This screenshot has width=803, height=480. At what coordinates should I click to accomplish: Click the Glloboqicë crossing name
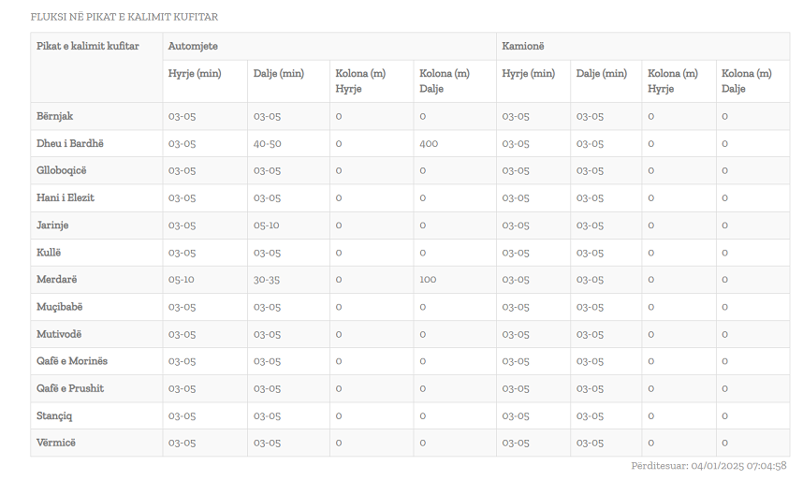[62, 170]
